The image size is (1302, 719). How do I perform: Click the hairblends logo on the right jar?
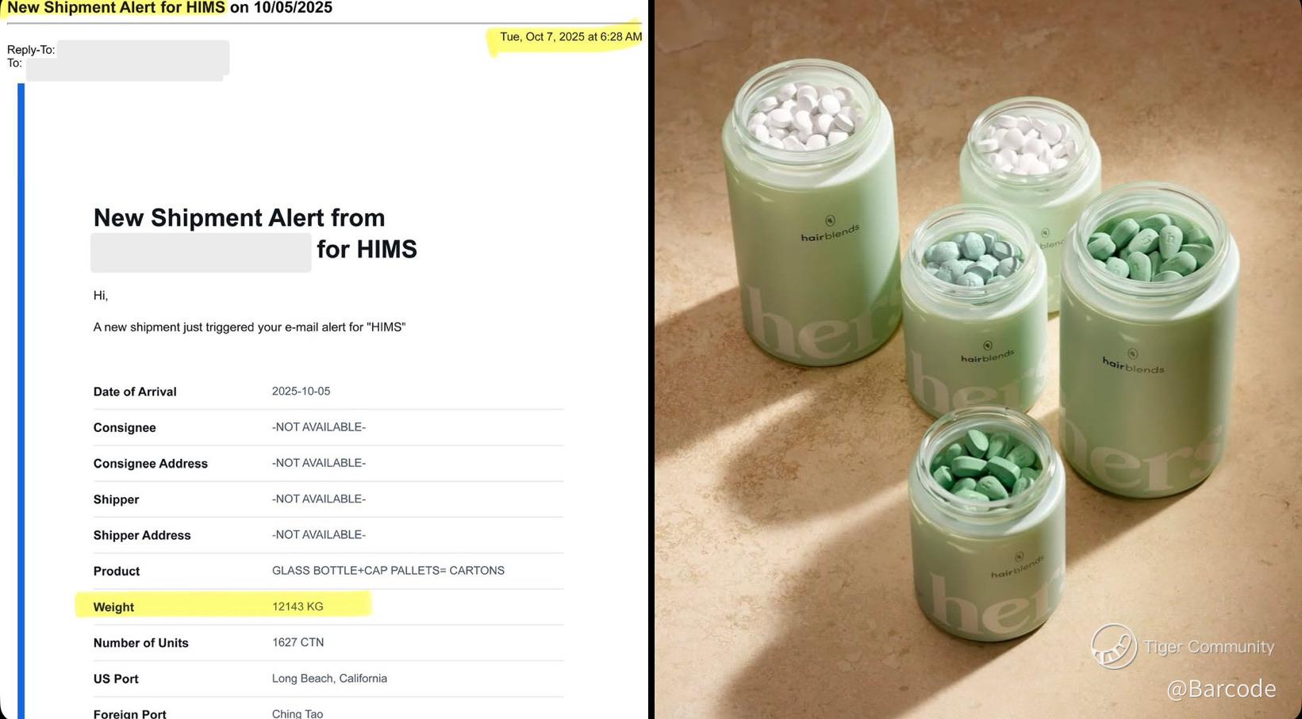tap(1133, 363)
